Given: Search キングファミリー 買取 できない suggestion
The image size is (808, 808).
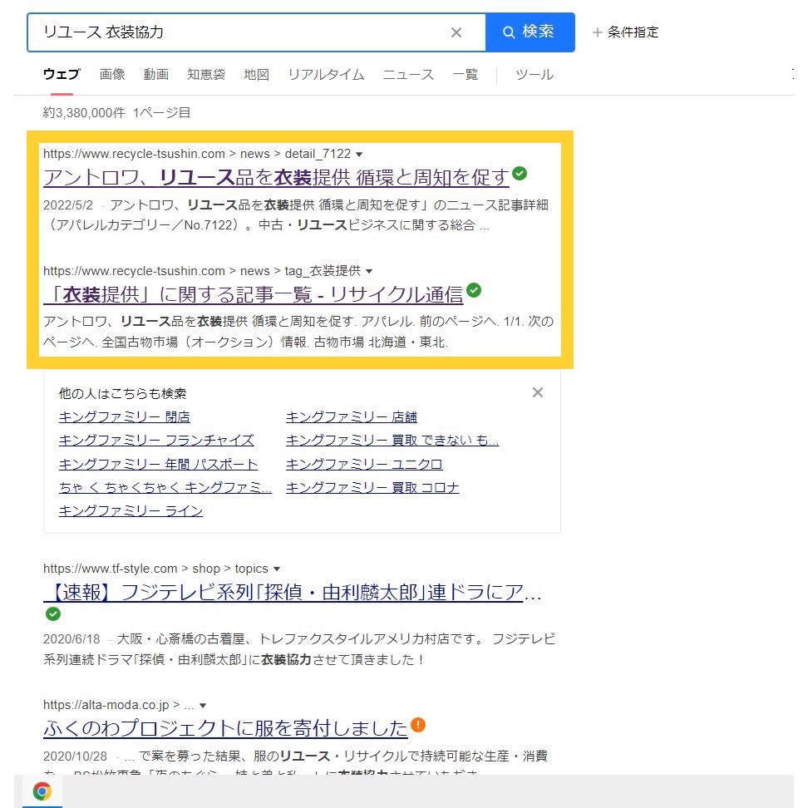Looking at the screenshot, I should coord(392,441).
